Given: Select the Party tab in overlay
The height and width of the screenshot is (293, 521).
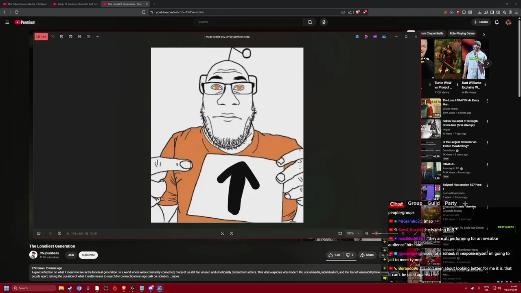Looking at the screenshot, I should point(451,203).
